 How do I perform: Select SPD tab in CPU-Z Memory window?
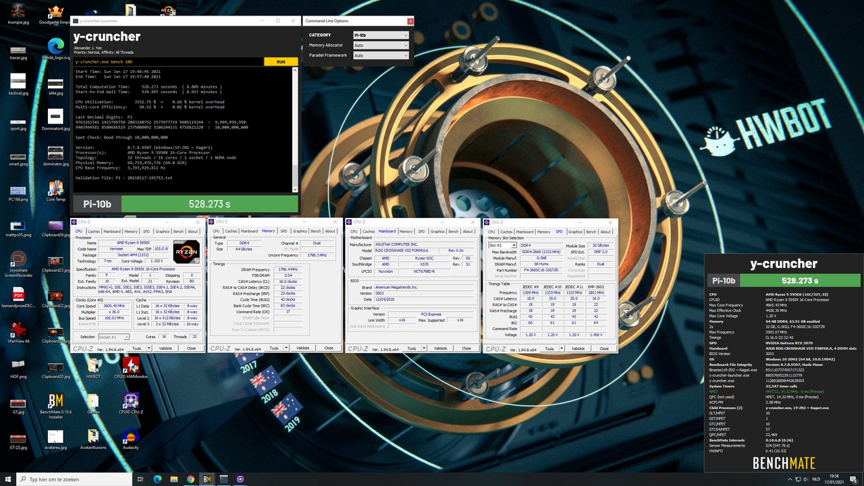pyautogui.click(x=283, y=232)
